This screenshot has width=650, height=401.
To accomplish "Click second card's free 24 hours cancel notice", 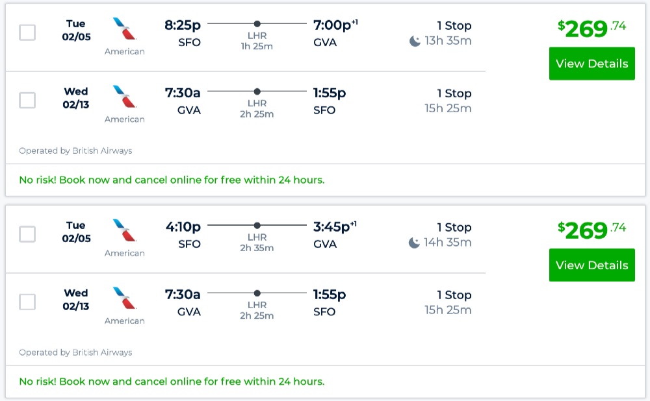I will [172, 382].
